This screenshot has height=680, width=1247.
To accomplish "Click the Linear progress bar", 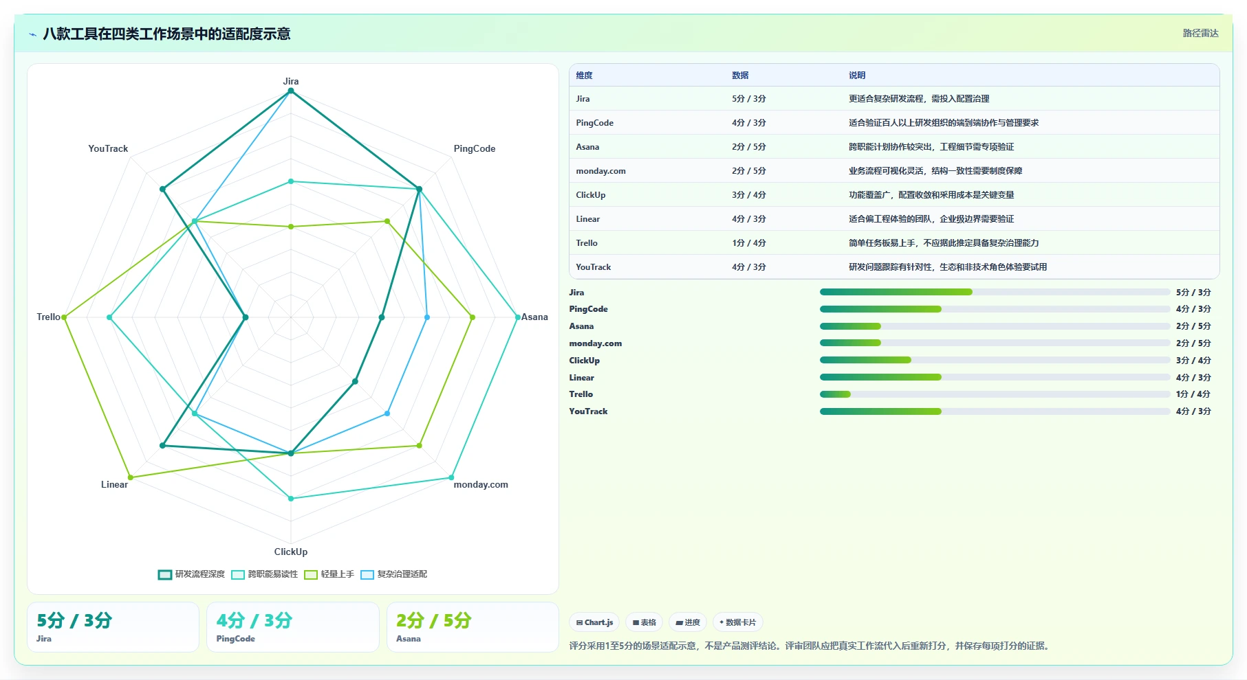I will (x=995, y=377).
